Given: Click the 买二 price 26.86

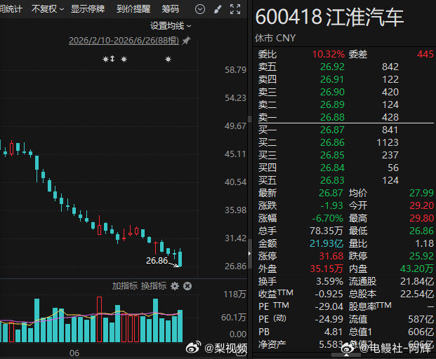Looking at the screenshot, I should point(332,142).
